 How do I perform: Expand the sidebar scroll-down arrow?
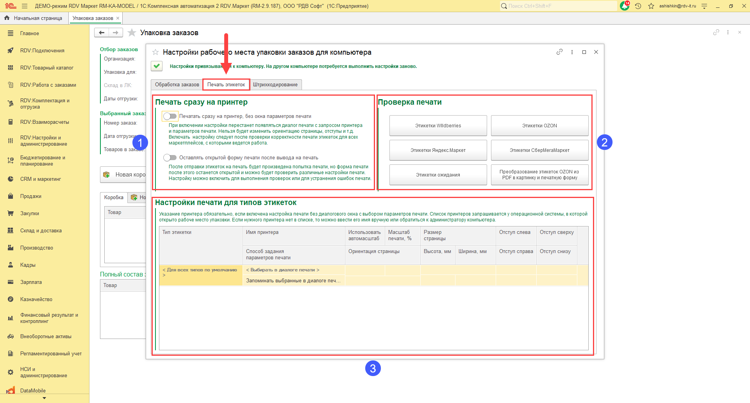(x=44, y=398)
